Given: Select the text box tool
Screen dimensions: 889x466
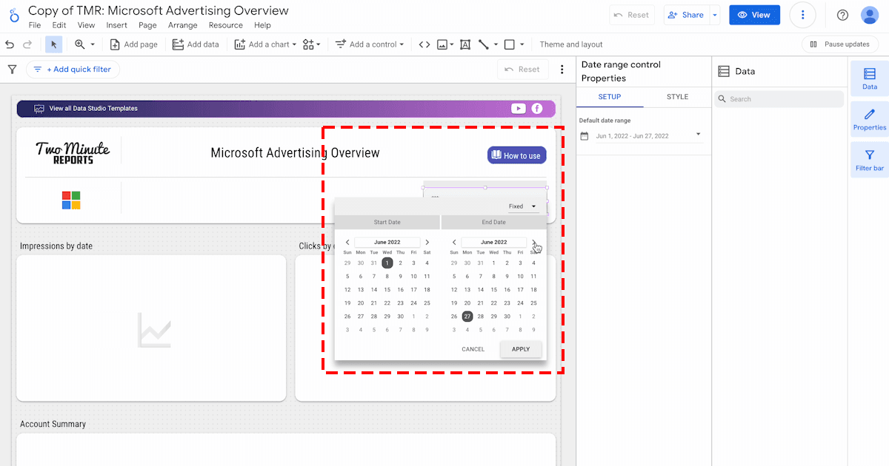Looking at the screenshot, I should [x=465, y=44].
